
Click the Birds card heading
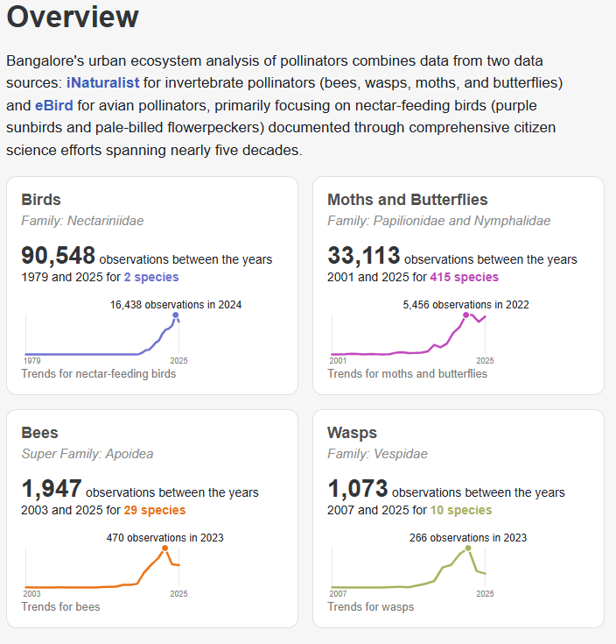click(x=41, y=200)
